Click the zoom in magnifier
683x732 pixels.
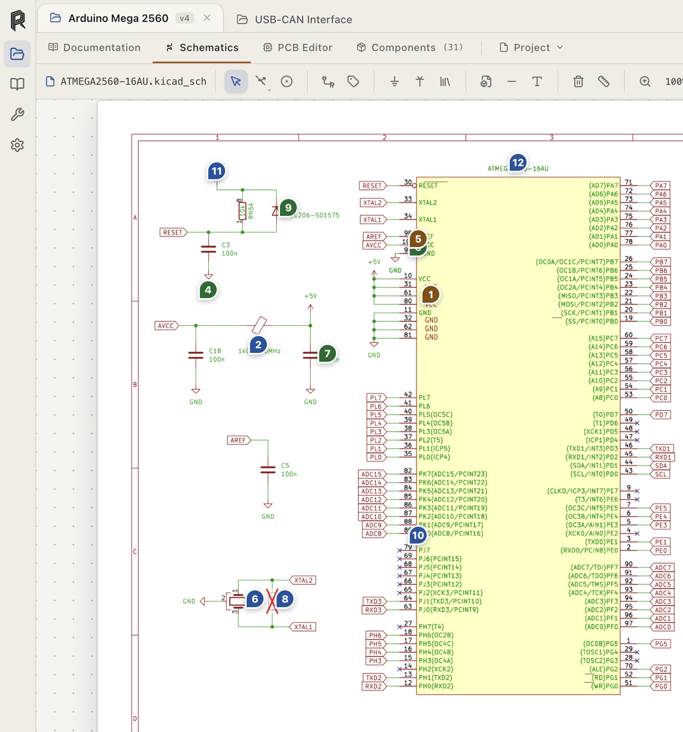click(645, 81)
